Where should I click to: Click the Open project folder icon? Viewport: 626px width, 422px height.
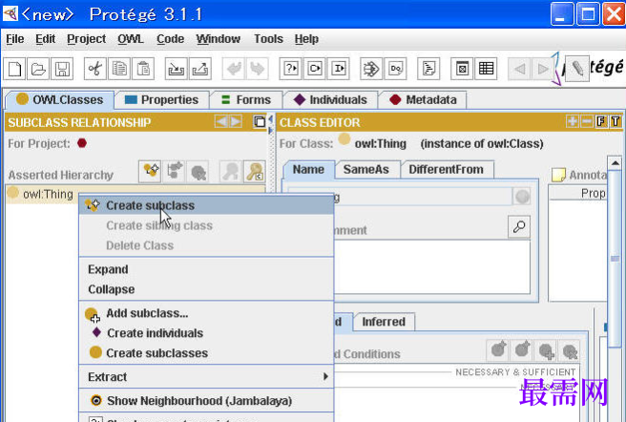pyautogui.click(x=38, y=69)
